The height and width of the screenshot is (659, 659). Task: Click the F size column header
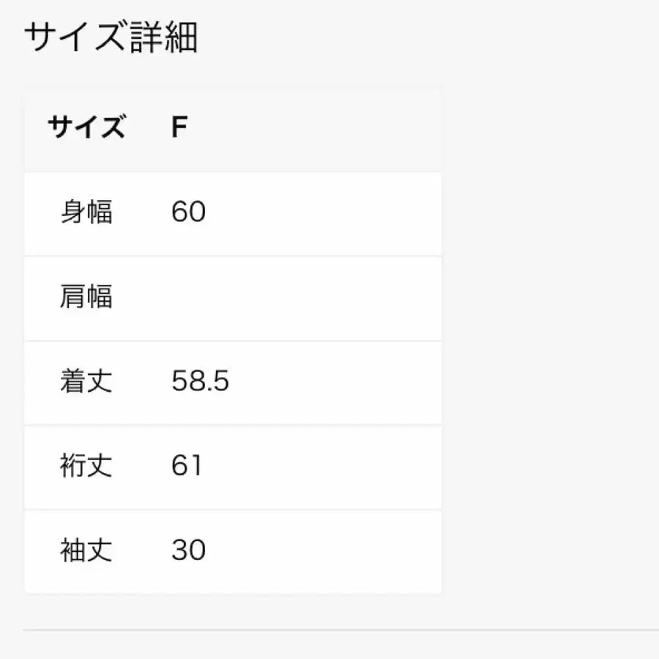coord(179,128)
